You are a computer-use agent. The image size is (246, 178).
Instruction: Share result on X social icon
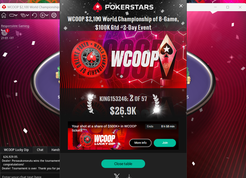pos(117,176)
